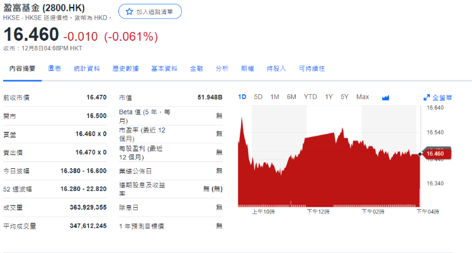The image size is (472, 253).
Task: Click the 每股盈利 label
Action: 140,153
